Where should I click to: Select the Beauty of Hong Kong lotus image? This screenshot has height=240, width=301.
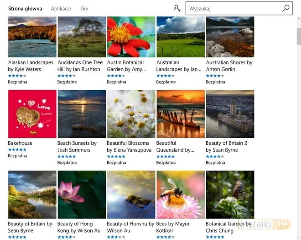pos(82,194)
